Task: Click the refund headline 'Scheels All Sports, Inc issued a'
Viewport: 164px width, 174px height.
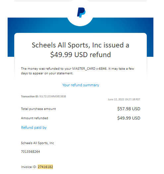Action: 81,45
